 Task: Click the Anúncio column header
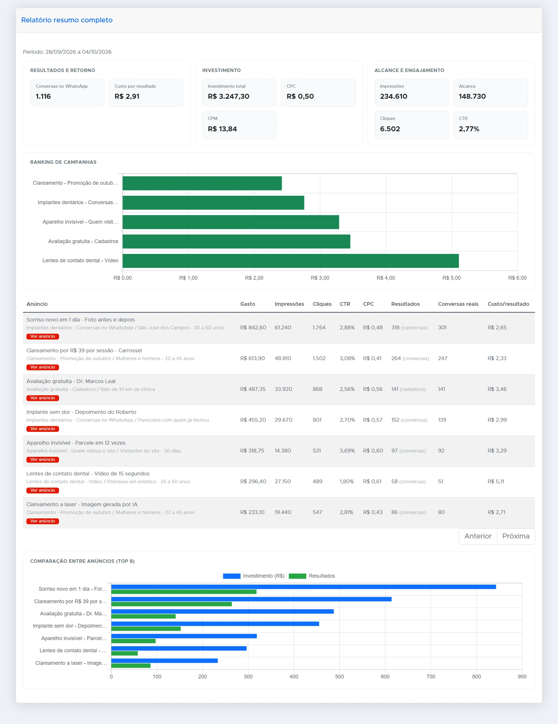(x=37, y=304)
